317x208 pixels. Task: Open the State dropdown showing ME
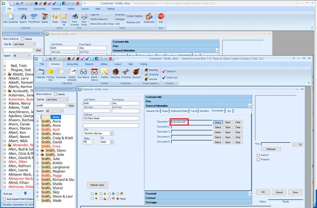(x=88, y=142)
